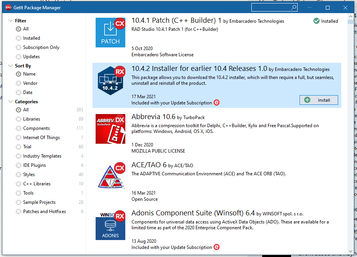Click the scrollbar up arrow
357x257 pixels.
click(350, 17)
